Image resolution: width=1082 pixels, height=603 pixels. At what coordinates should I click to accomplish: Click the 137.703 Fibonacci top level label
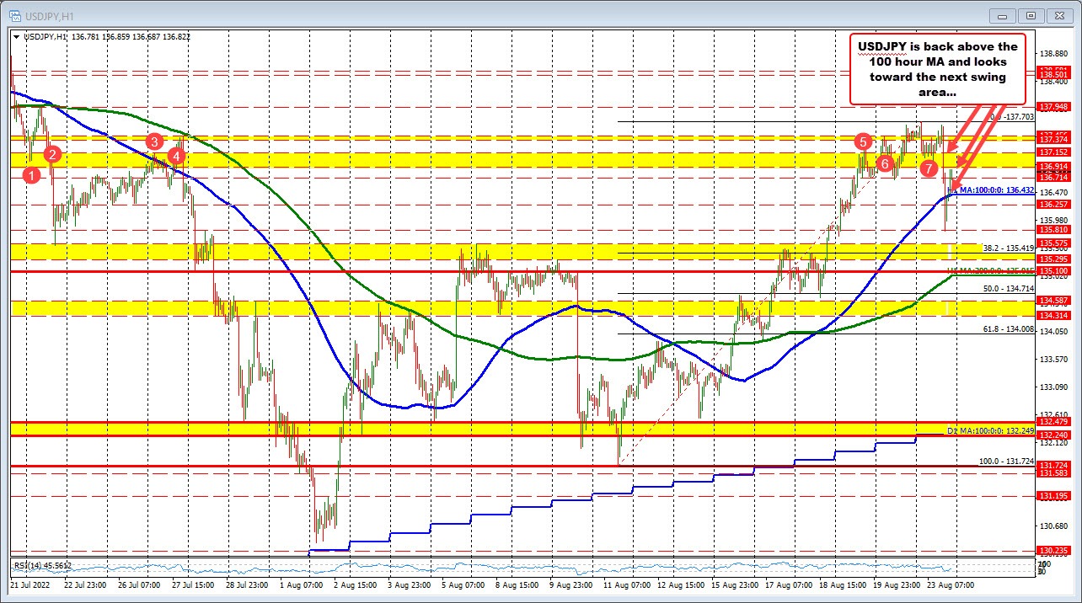point(1012,117)
